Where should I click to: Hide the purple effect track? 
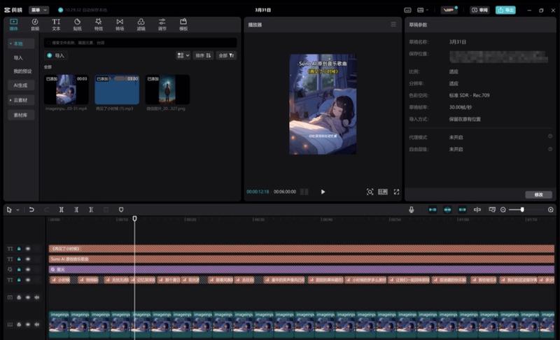(28, 269)
